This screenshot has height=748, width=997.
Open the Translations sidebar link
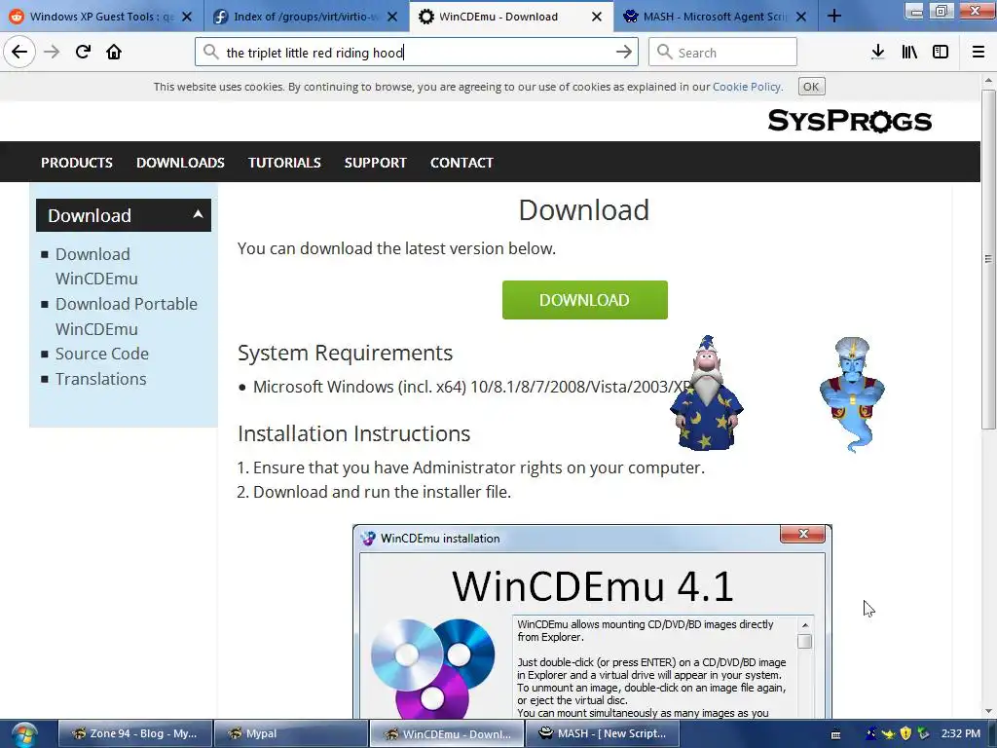(x=100, y=379)
